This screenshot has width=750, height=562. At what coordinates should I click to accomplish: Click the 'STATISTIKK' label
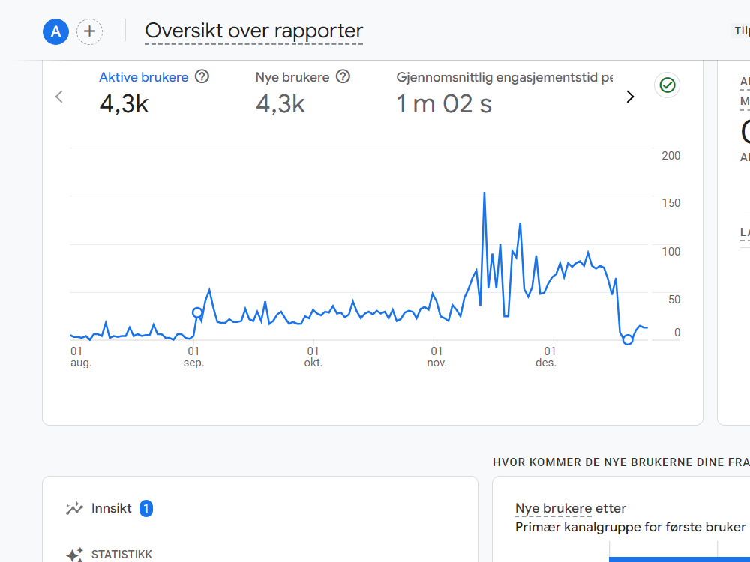click(121, 555)
